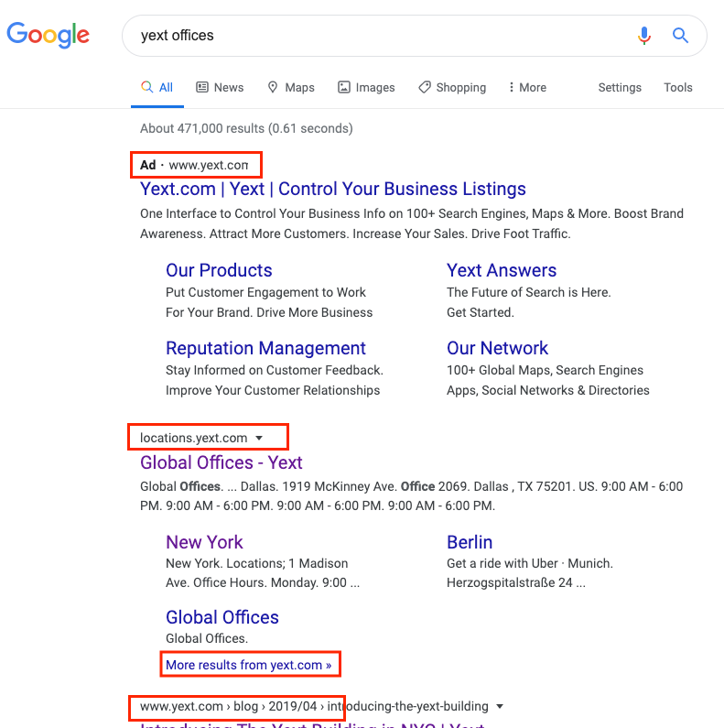Switch to the Images tab
The height and width of the screenshot is (728, 724).
pos(366,87)
